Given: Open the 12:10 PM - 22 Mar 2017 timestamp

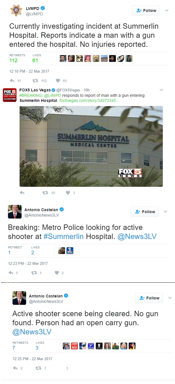Looking at the screenshot, I should coord(29,71).
